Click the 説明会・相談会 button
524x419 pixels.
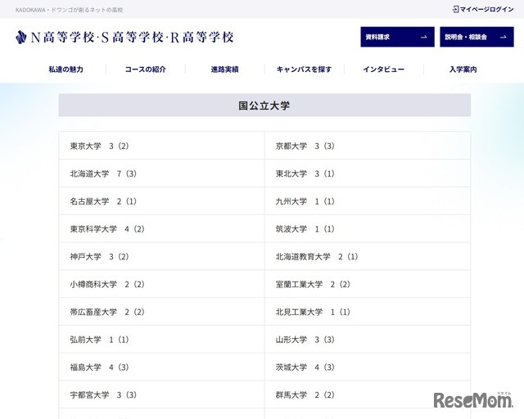pos(477,37)
